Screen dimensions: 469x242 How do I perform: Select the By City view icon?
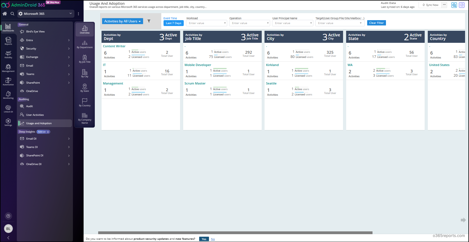coord(85,74)
